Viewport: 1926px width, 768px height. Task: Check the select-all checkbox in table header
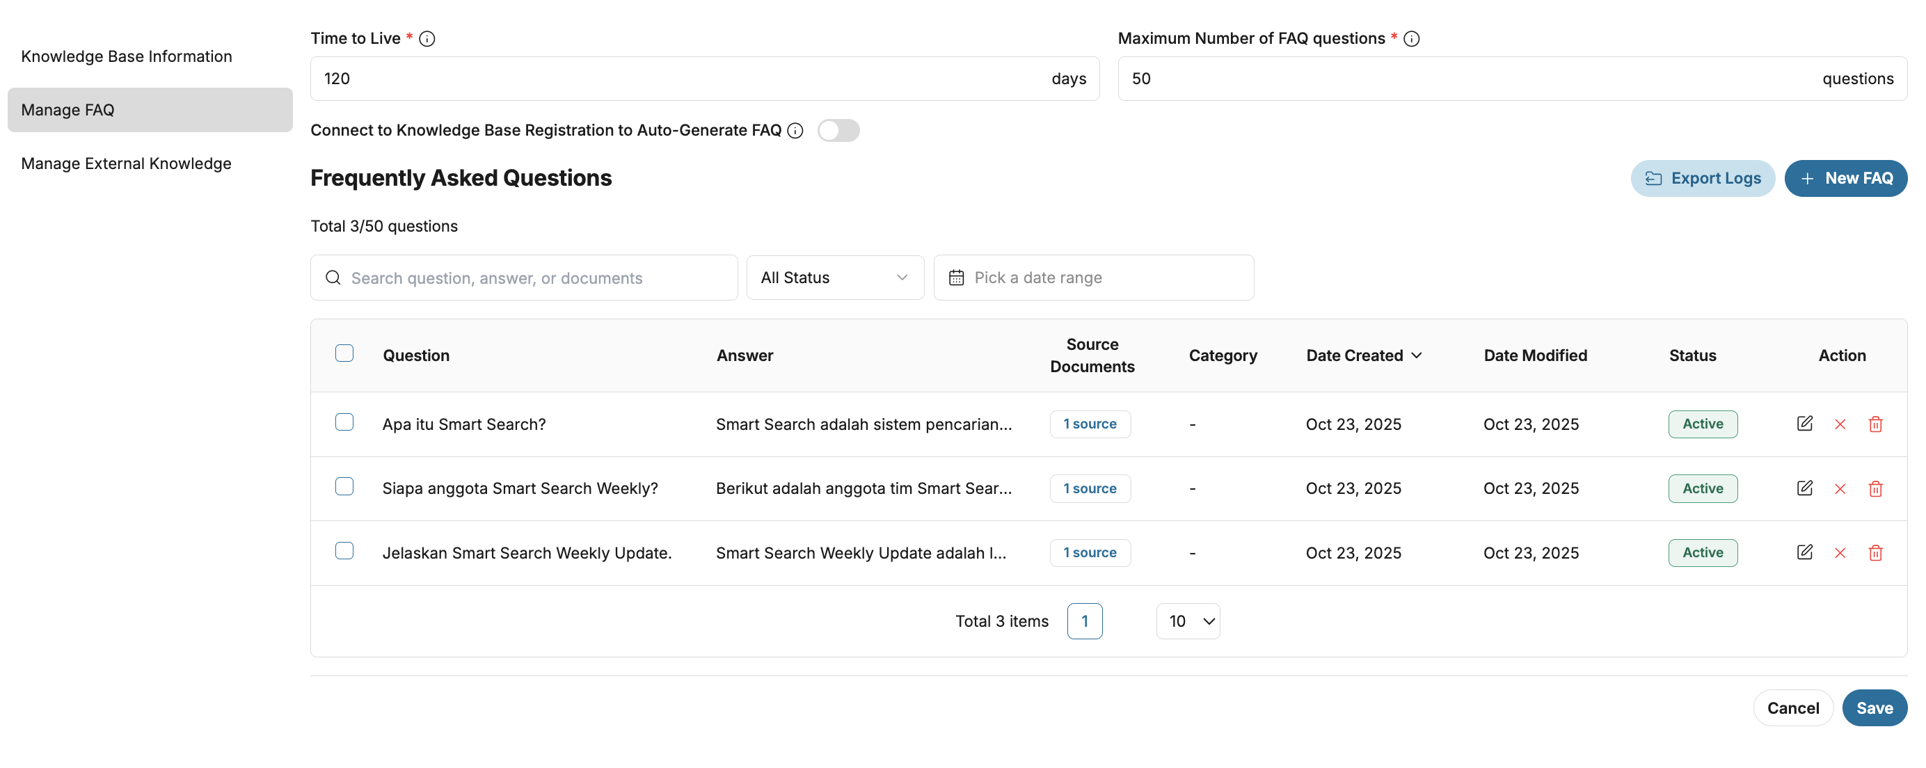click(344, 353)
